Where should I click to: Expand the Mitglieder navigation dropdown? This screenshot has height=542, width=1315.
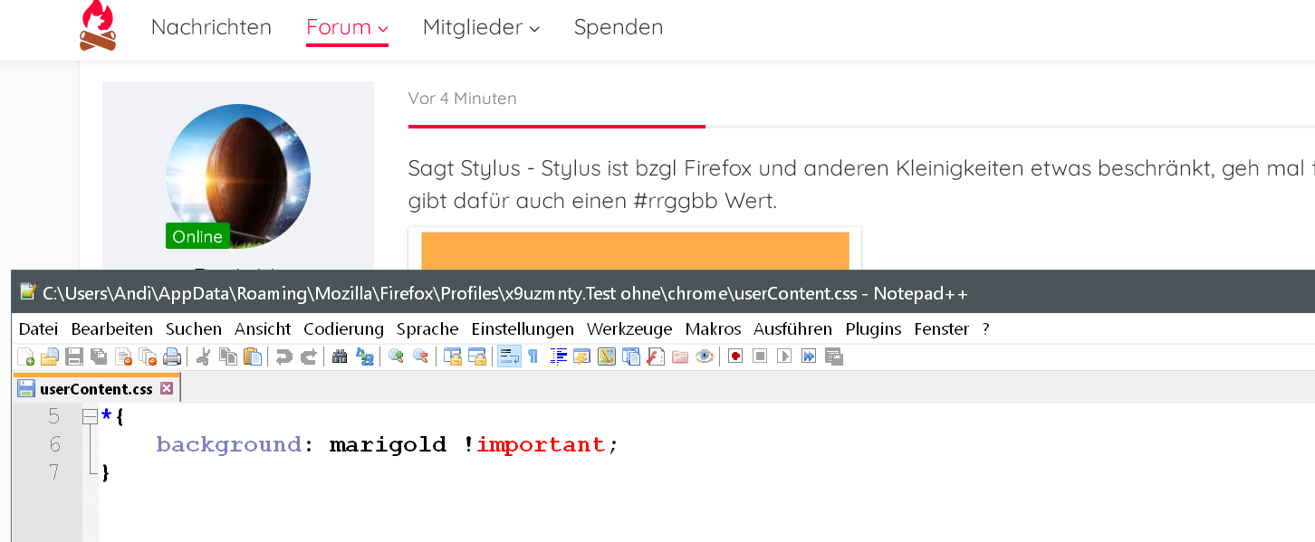[481, 27]
